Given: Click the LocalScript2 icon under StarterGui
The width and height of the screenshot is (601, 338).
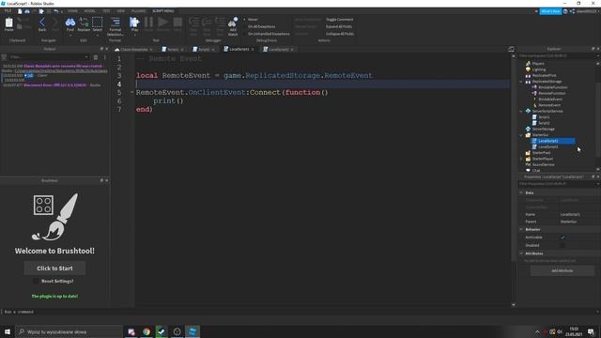Looking at the screenshot, I should click(x=534, y=146).
